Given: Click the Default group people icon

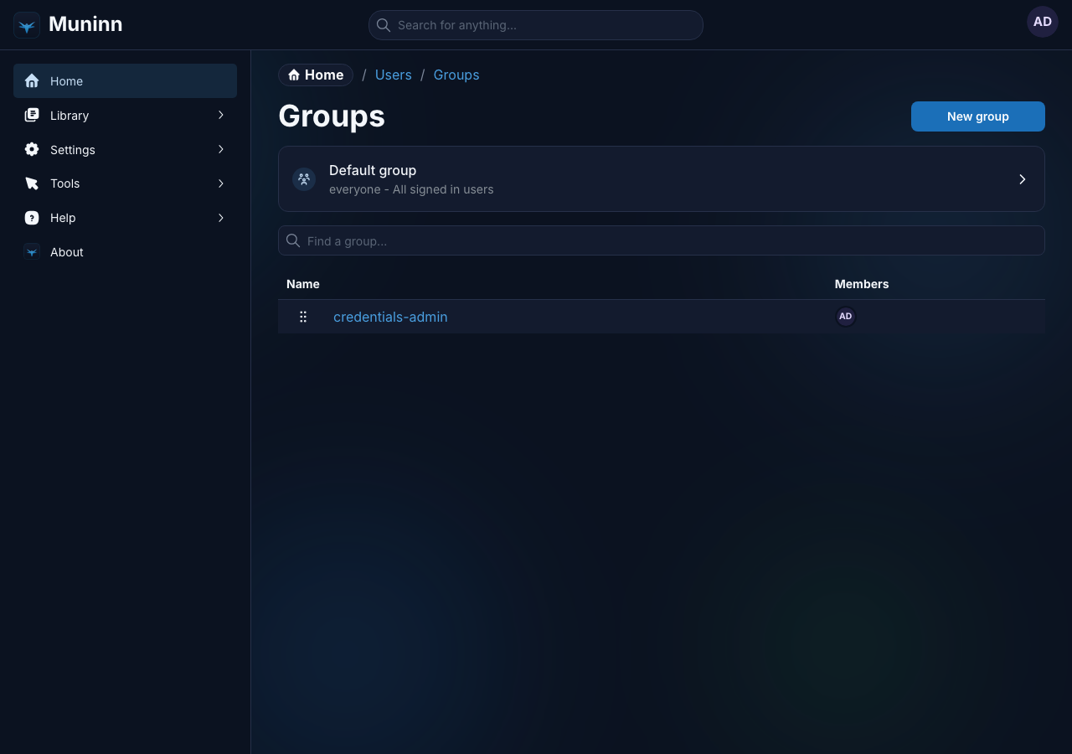Looking at the screenshot, I should (x=304, y=179).
